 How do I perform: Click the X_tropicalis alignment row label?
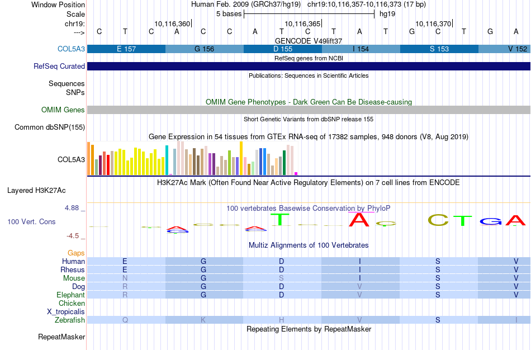point(66,312)
